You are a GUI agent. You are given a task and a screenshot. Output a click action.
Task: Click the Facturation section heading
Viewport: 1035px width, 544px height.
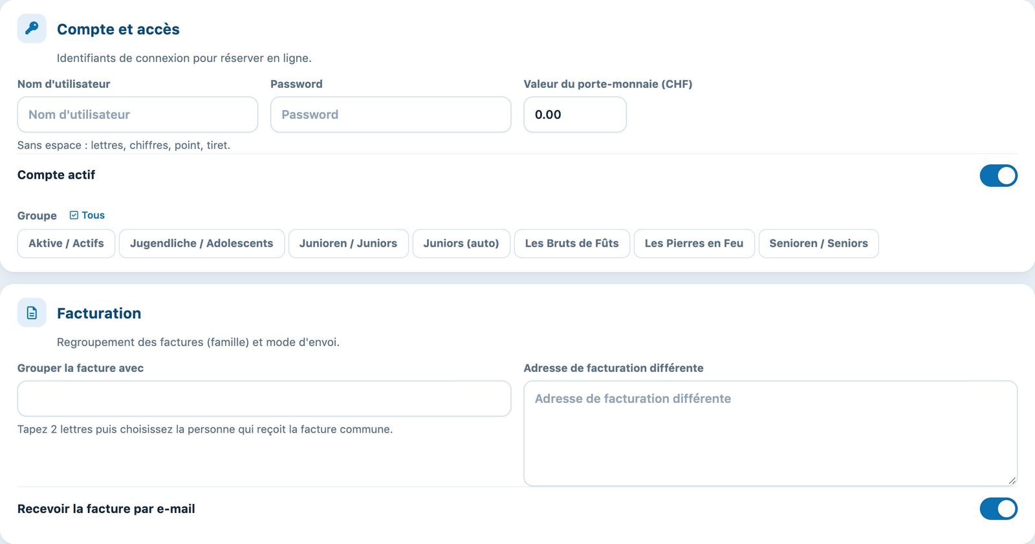click(99, 313)
